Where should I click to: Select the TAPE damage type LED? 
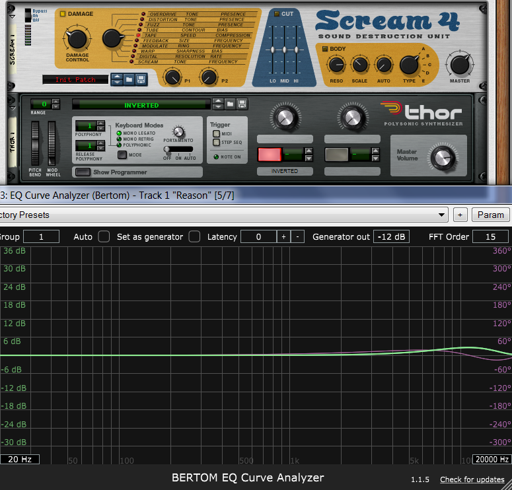click(x=139, y=35)
